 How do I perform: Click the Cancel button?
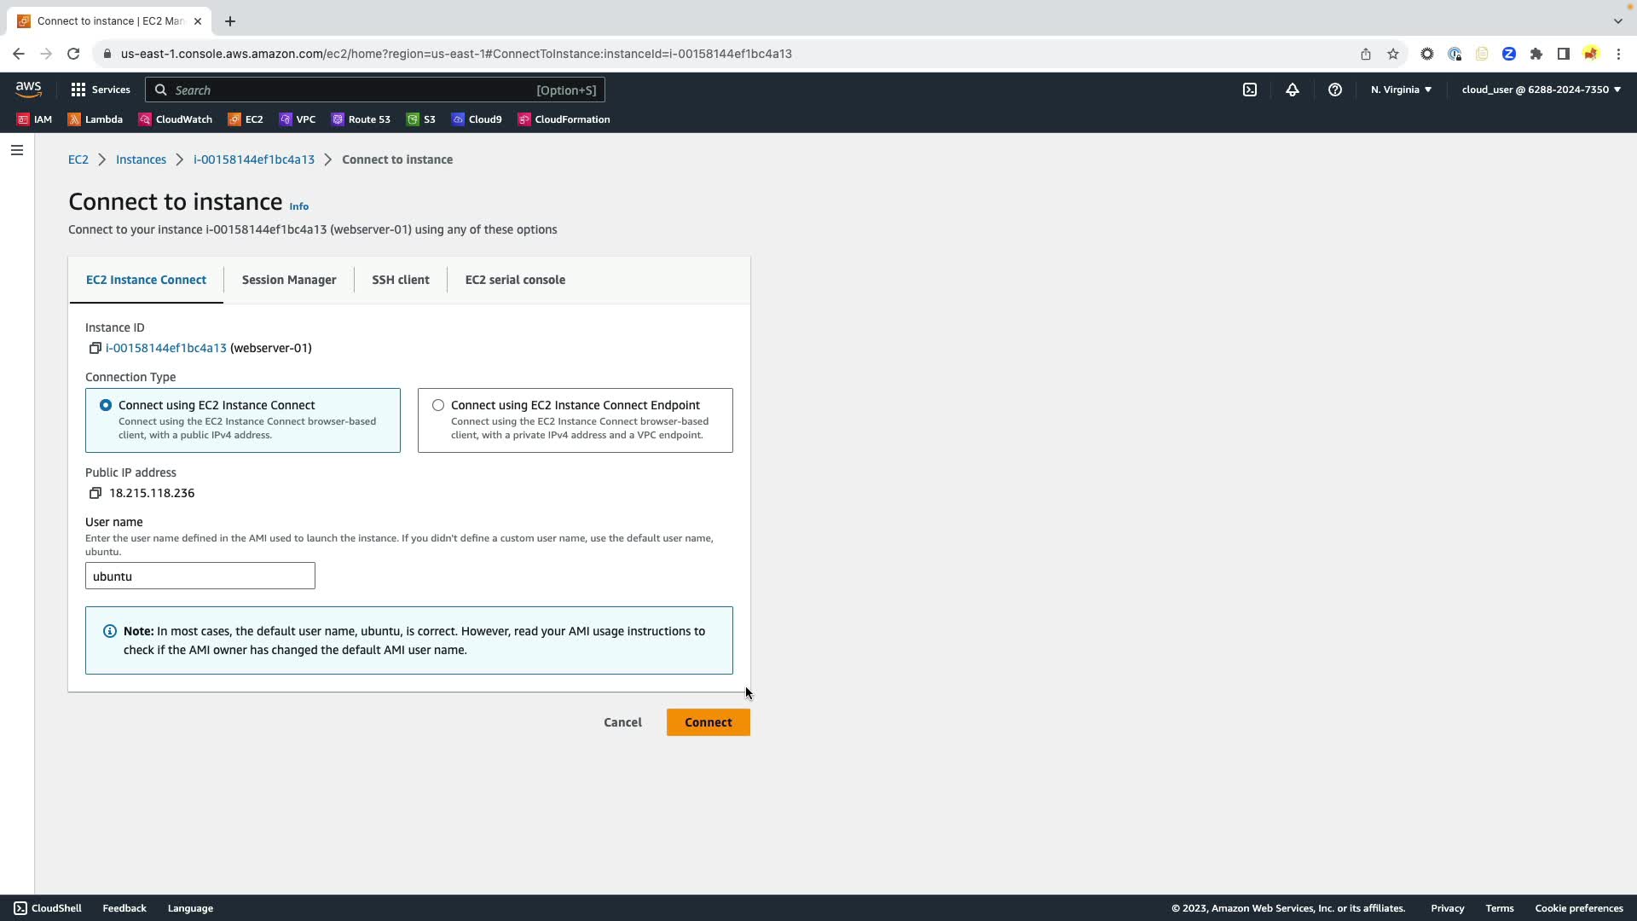(x=622, y=722)
